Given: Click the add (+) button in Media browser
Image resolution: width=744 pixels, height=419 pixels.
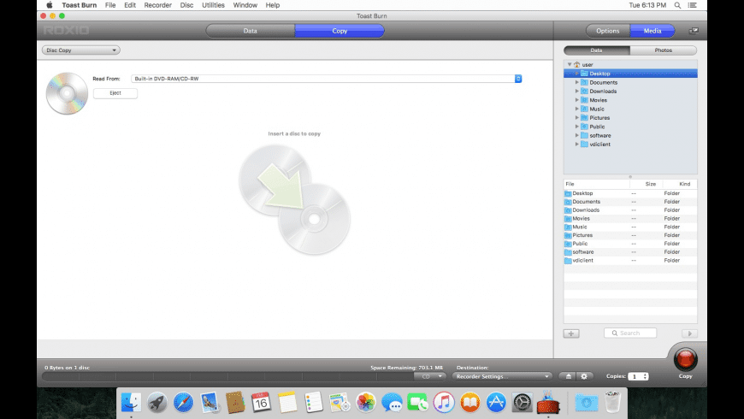Looking at the screenshot, I should [571, 333].
